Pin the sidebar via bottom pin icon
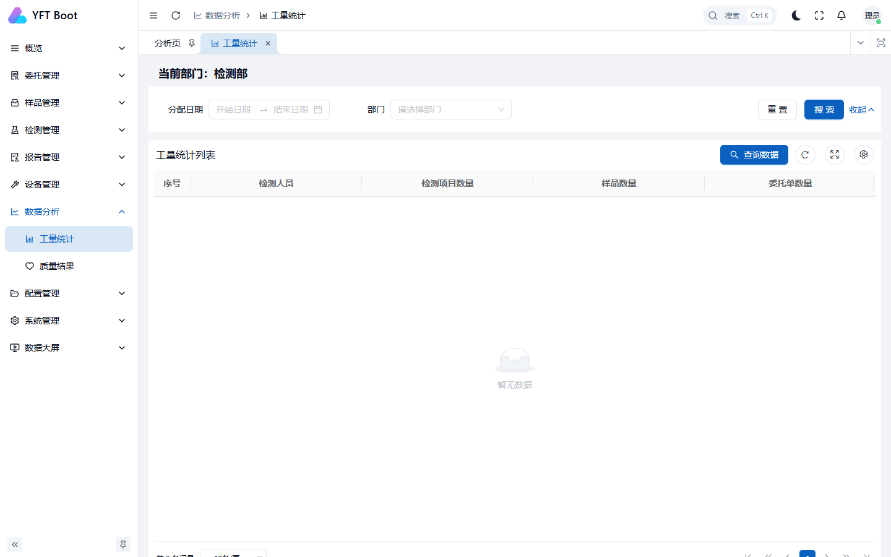The height and width of the screenshot is (557, 891). [123, 545]
